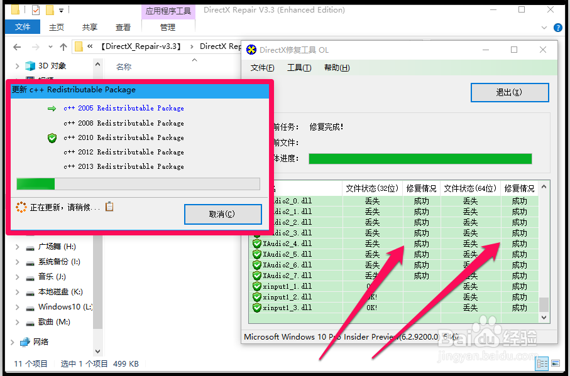The image size is (570, 376).
Task: Expand the 网络 node
Action: pyautogui.click(x=13, y=342)
